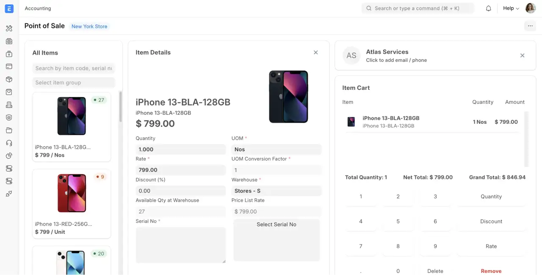Click the stock box sidebar icon
Screen dimensions: 542x275
tap(9, 79)
